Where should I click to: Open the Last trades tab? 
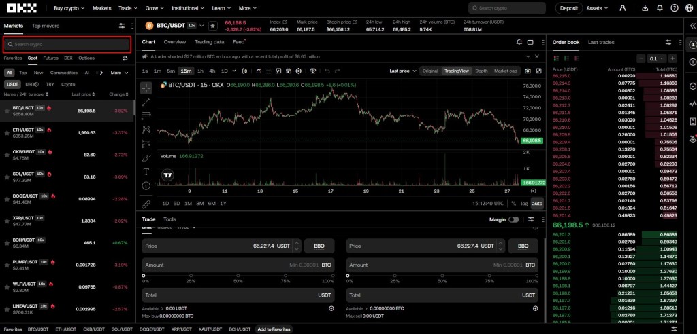click(x=601, y=42)
